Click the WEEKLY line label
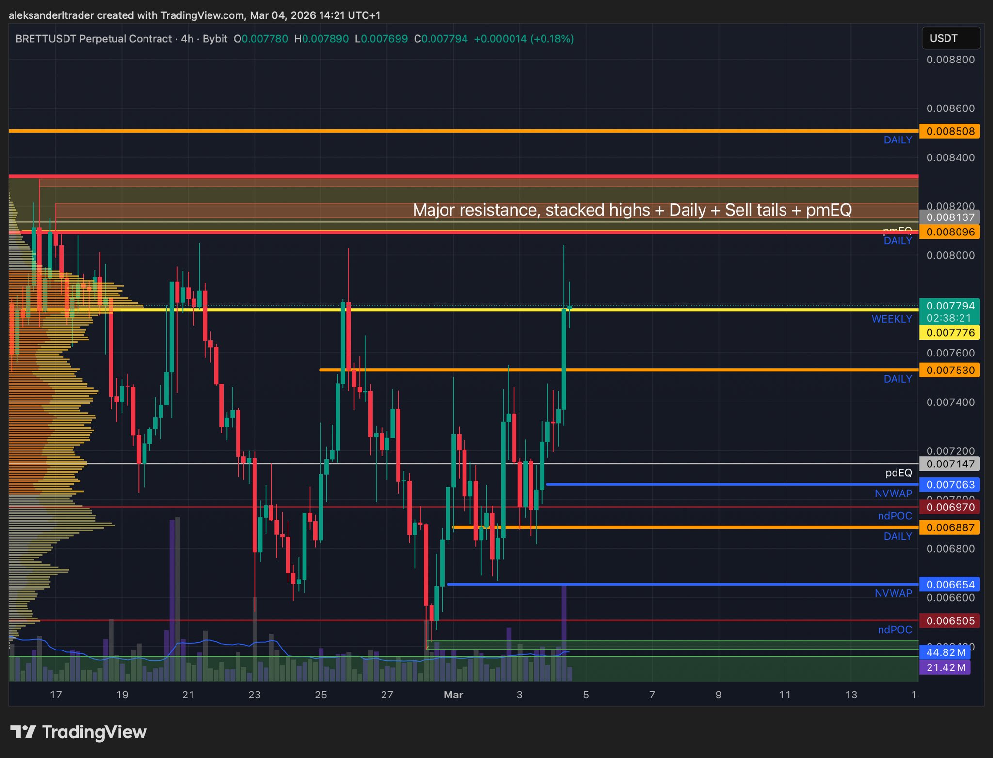Viewport: 993px width, 758px height. click(x=891, y=319)
